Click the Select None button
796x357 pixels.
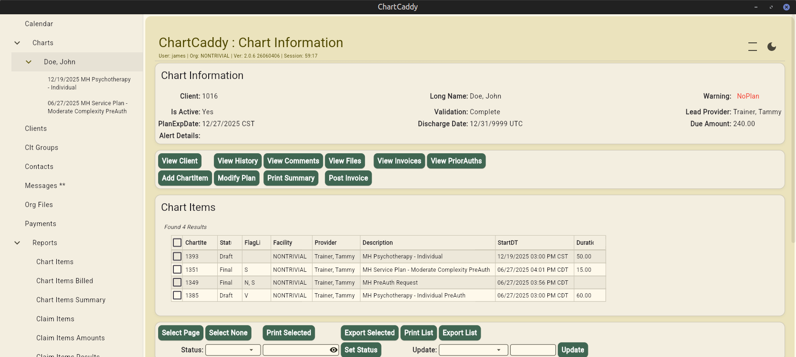pos(228,333)
